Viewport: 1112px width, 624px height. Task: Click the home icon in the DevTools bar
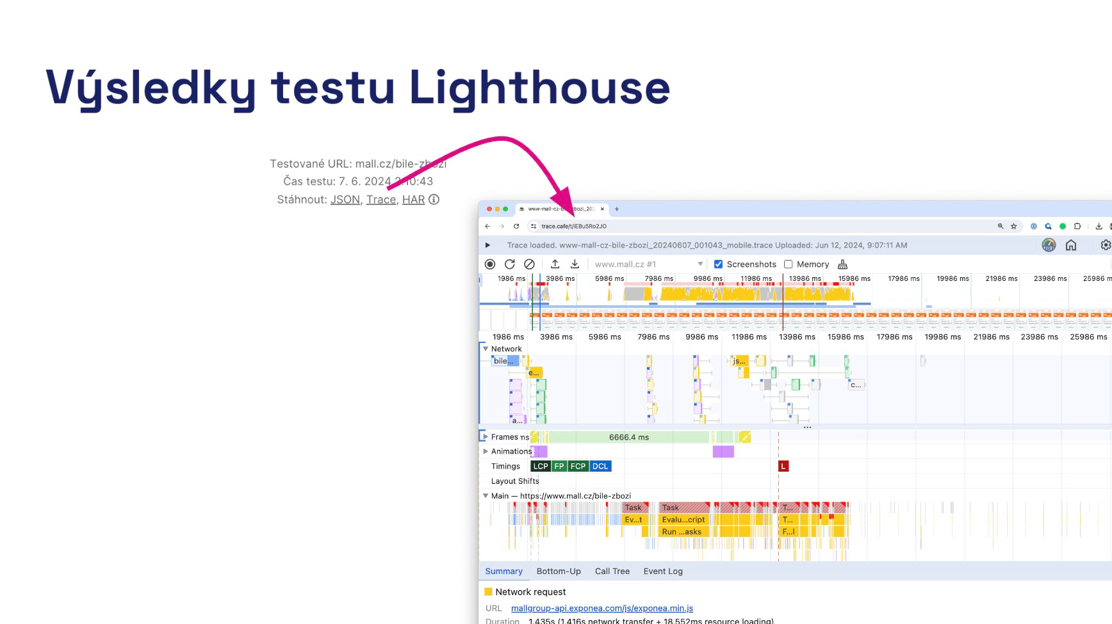click(1071, 245)
